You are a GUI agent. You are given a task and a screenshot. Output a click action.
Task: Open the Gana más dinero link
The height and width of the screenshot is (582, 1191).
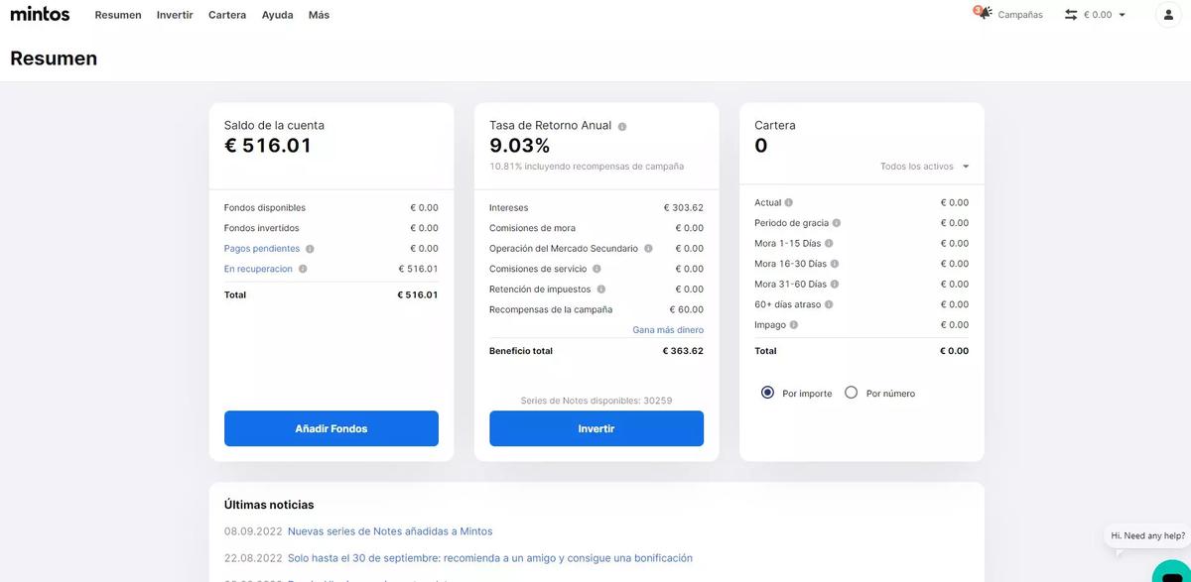click(669, 329)
